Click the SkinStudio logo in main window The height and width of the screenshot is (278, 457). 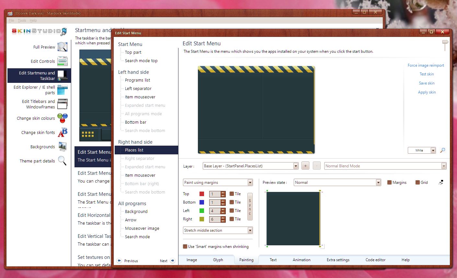click(x=39, y=31)
